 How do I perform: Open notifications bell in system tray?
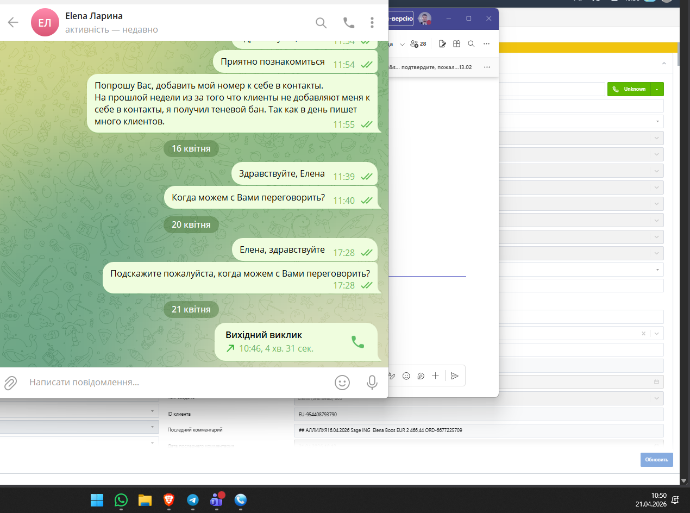click(x=675, y=499)
